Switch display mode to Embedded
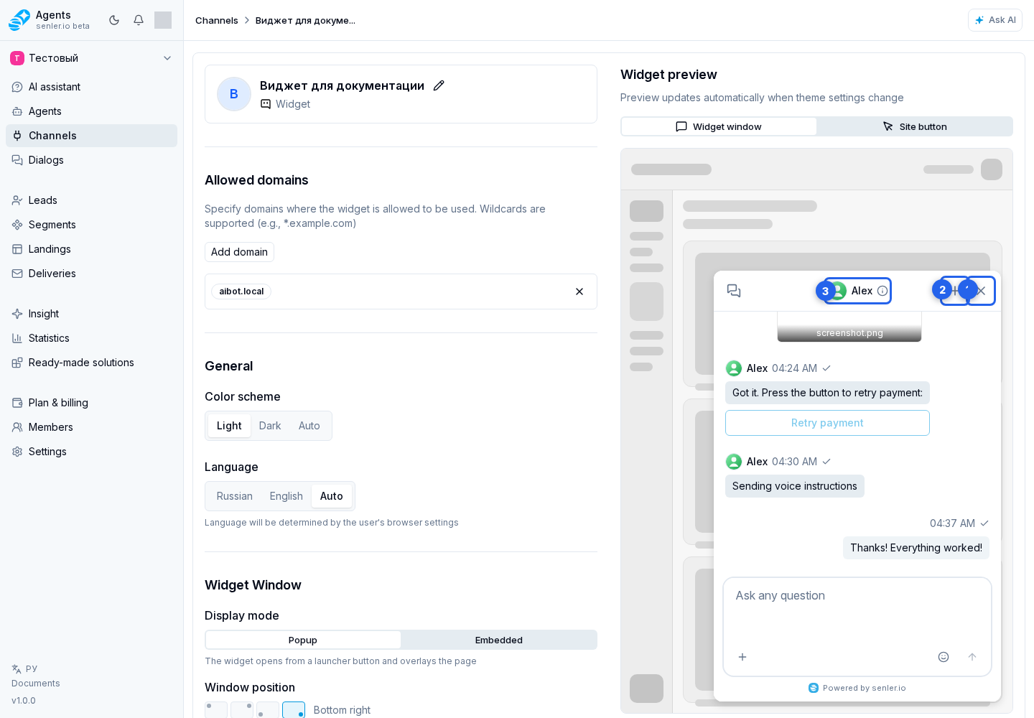1034x718 pixels. point(499,640)
